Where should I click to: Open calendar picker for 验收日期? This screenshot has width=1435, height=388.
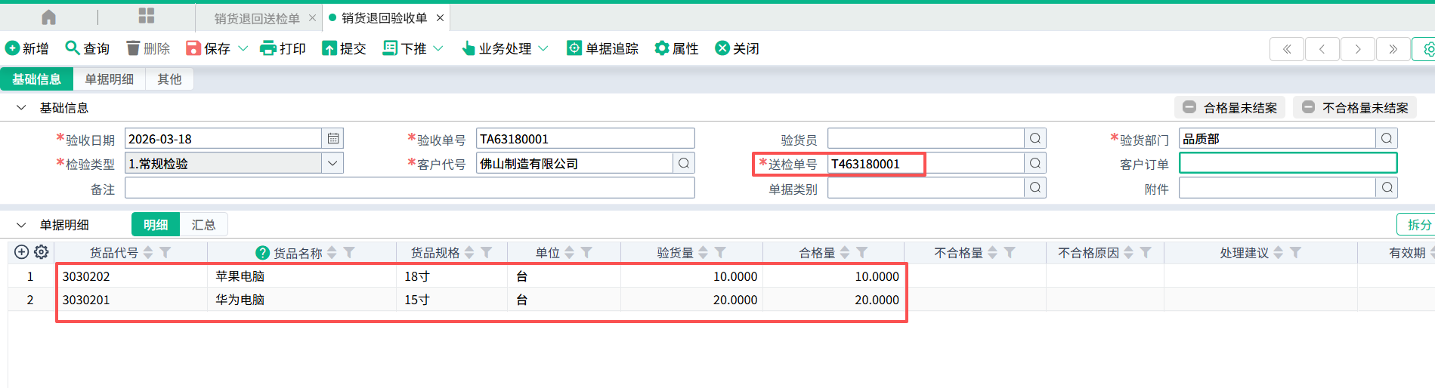332,138
